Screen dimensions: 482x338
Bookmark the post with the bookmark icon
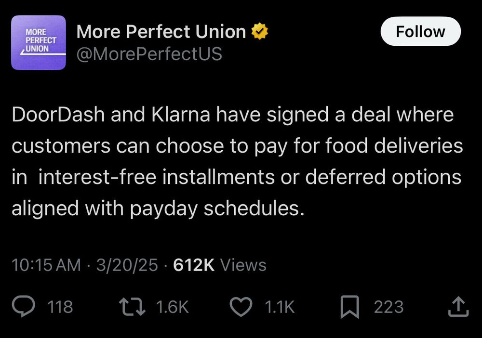pyautogui.click(x=349, y=307)
